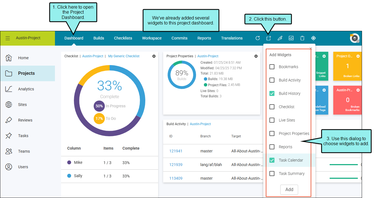Open the add widget icon in toolbar
Viewport: 374px width, 198px height.
[x=269, y=38]
